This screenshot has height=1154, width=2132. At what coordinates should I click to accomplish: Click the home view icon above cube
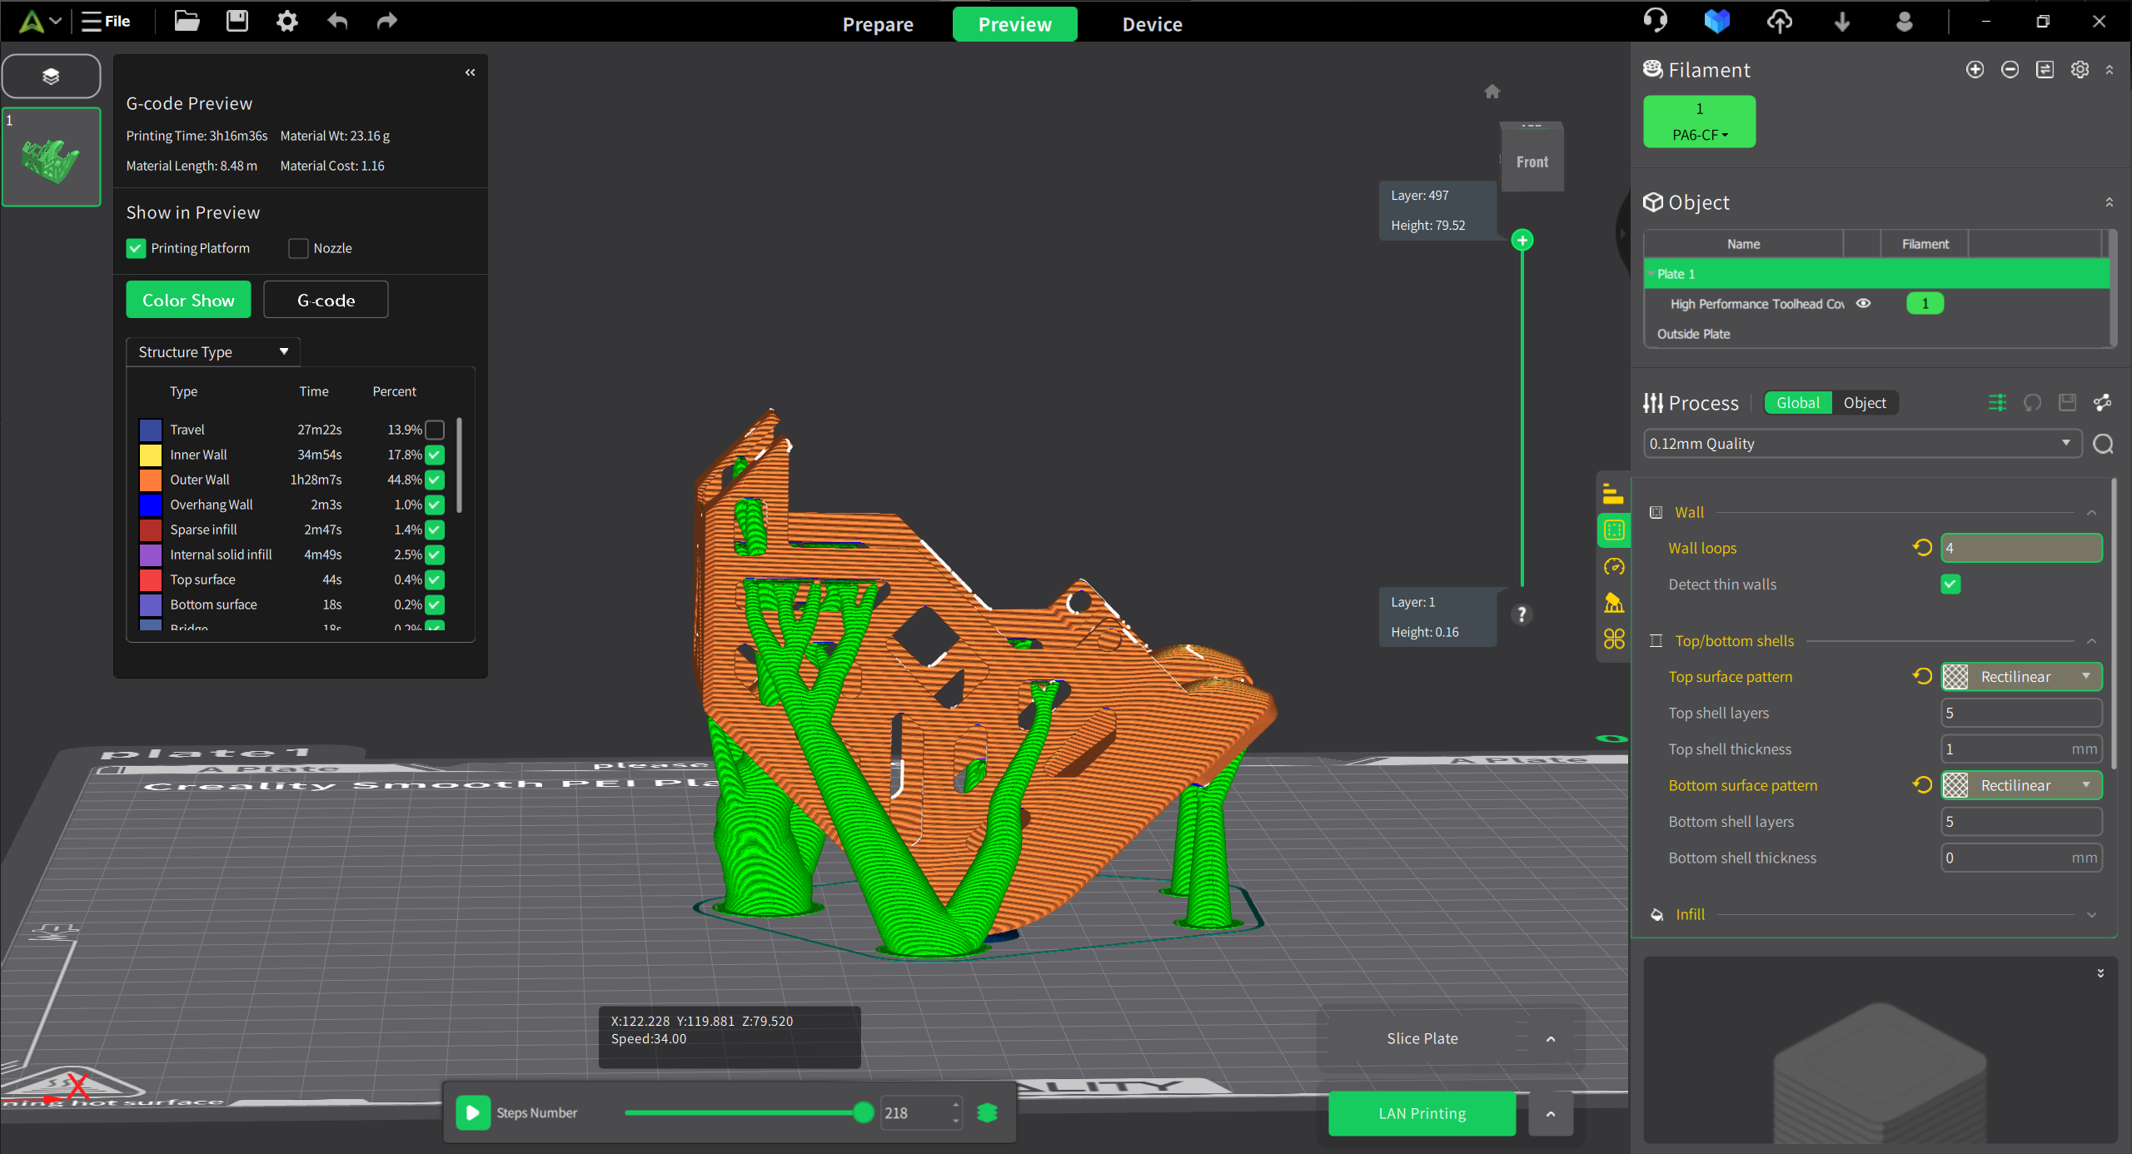tap(1492, 92)
